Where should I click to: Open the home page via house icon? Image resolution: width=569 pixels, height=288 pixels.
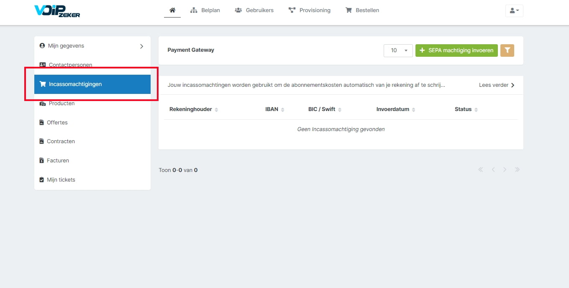point(172,10)
